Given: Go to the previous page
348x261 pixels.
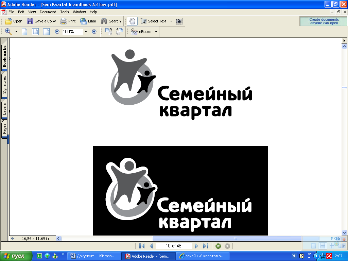Looking at the screenshot, I should pyautogui.click(x=151, y=246).
